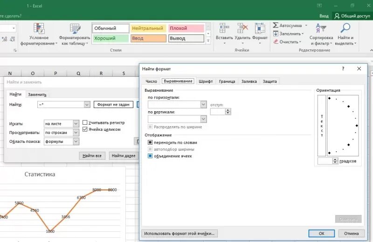Apply the Хороший green cell style
This screenshot has height=242, width=373.
coord(111,38)
